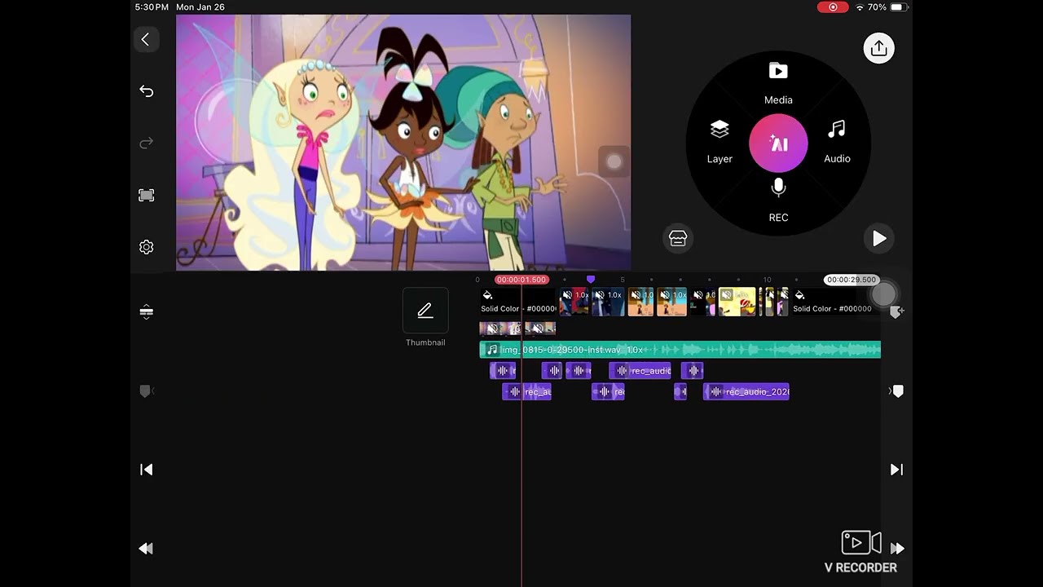Viewport: 1043px width, 587px height.
Task: Export project with the share button
Action: tap(878, 48)
